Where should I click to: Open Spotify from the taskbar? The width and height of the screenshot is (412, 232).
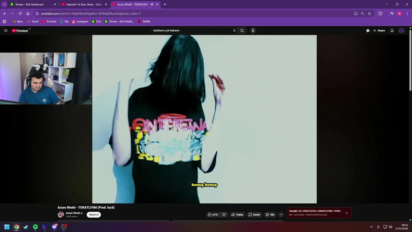(35, 227)
